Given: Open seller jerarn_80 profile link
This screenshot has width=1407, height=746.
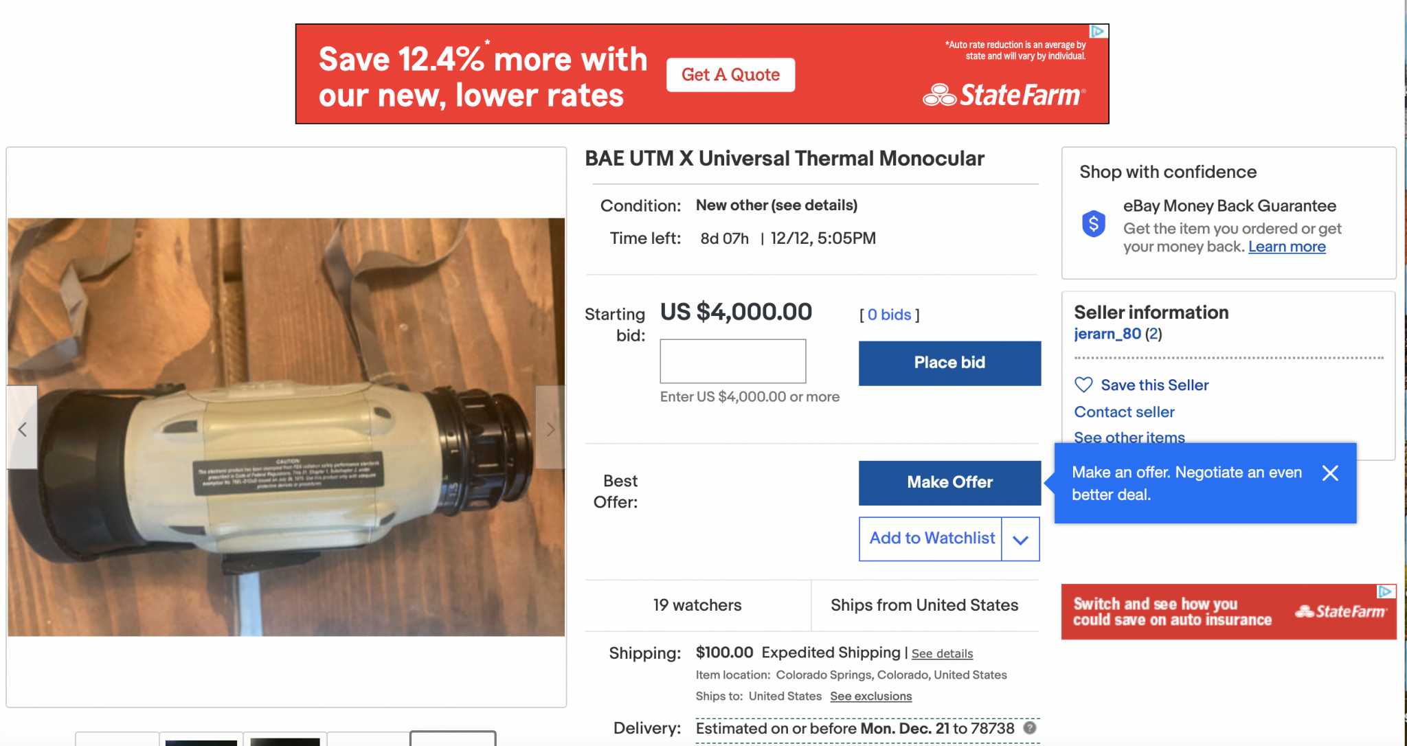Looking at the screenshot, I should click(1107, 334).
